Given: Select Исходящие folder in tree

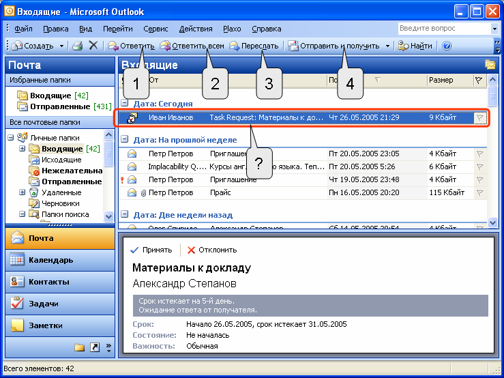Looking at the screenshot, I should click(x=55, y=160).
